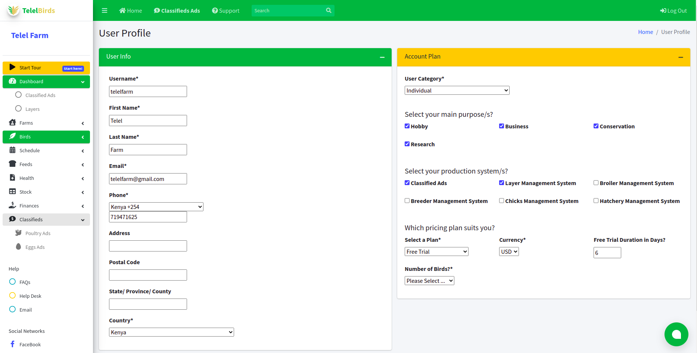
Task: Open the Currency USD dropdown
Action: 509,252
